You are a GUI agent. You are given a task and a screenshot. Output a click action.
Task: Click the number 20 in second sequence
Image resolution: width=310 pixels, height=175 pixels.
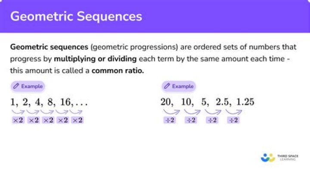[x=166, y=102]
